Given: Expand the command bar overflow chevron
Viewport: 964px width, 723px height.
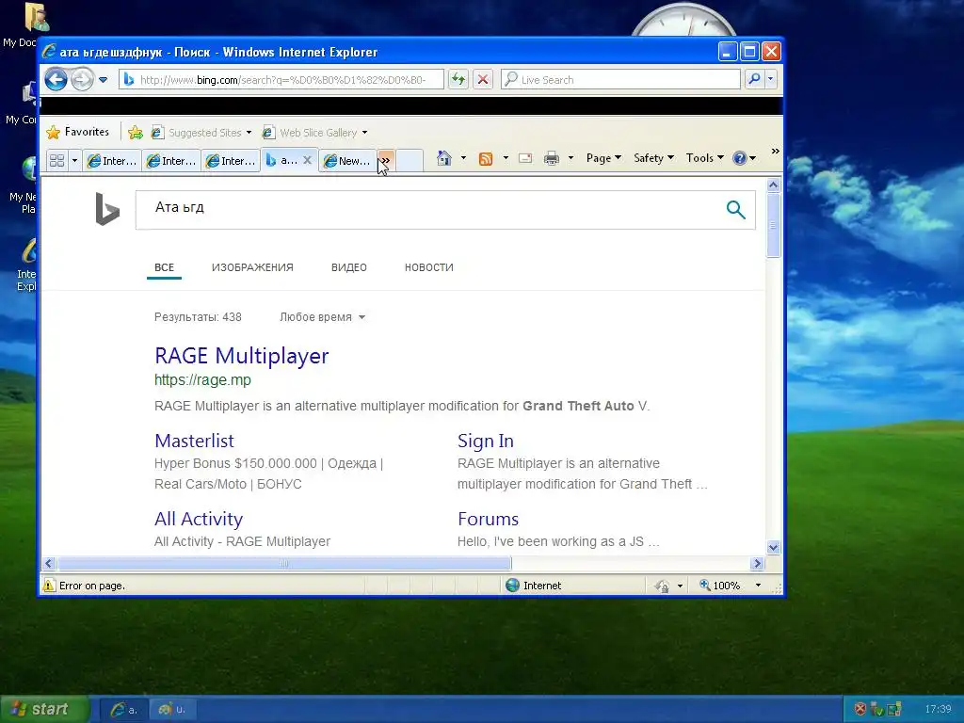Looking at the screenshot, I should [x=776, y=151].
